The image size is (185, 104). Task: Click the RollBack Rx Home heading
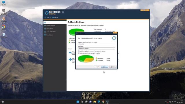coord(76,22)
